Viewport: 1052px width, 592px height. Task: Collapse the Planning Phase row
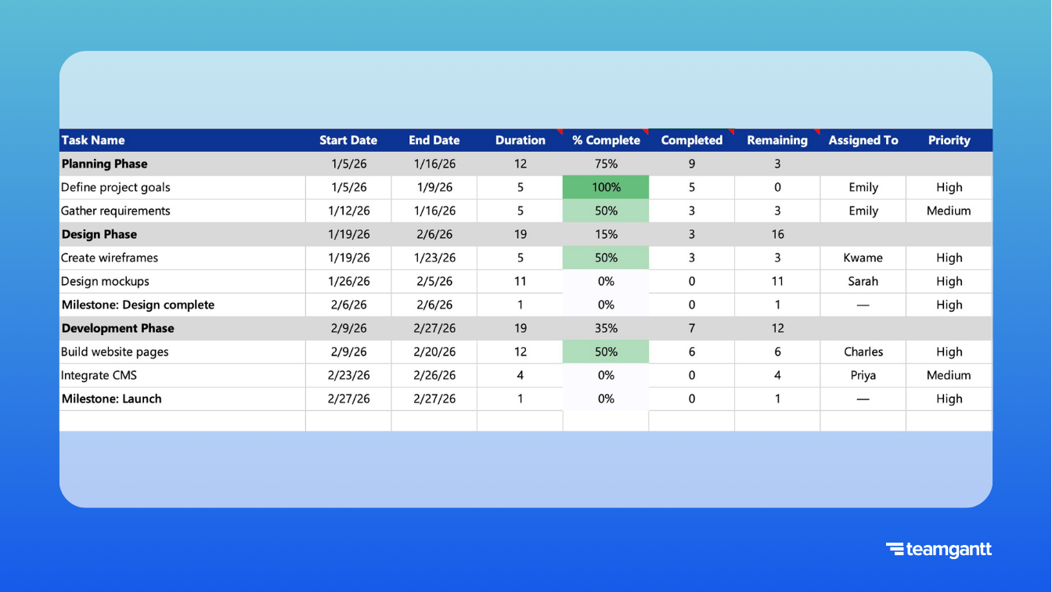click(x=104, y=164)
